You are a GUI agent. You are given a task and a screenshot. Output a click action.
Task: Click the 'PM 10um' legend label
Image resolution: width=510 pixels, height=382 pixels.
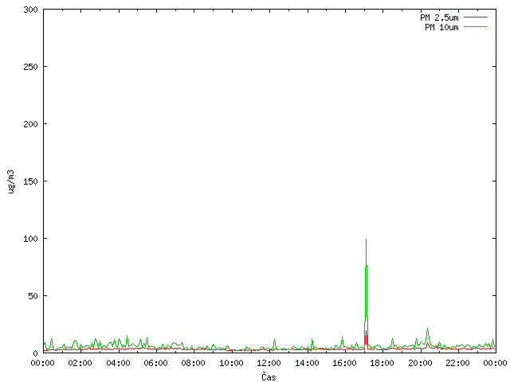coord(441,27)
